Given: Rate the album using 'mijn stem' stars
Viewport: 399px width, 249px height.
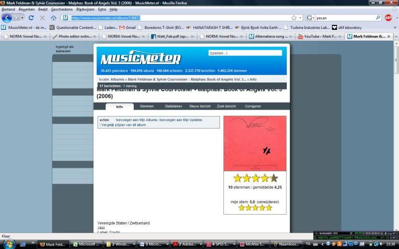Looking at the screenshot, I should coord(255,208).
